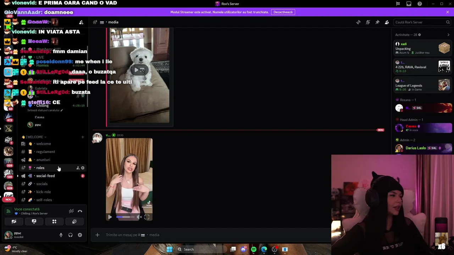Viewport: 454px width, 255px height.
Task: Share your screen from the voice panel
Action: pyautogui.click(x=34, y=221)
